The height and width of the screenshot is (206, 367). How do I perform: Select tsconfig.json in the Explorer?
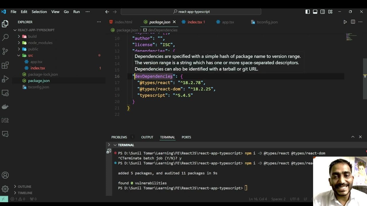pos(38,87)
